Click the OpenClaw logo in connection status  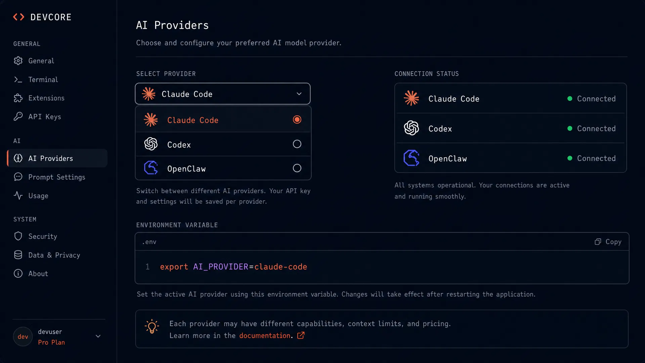(412, 158)
